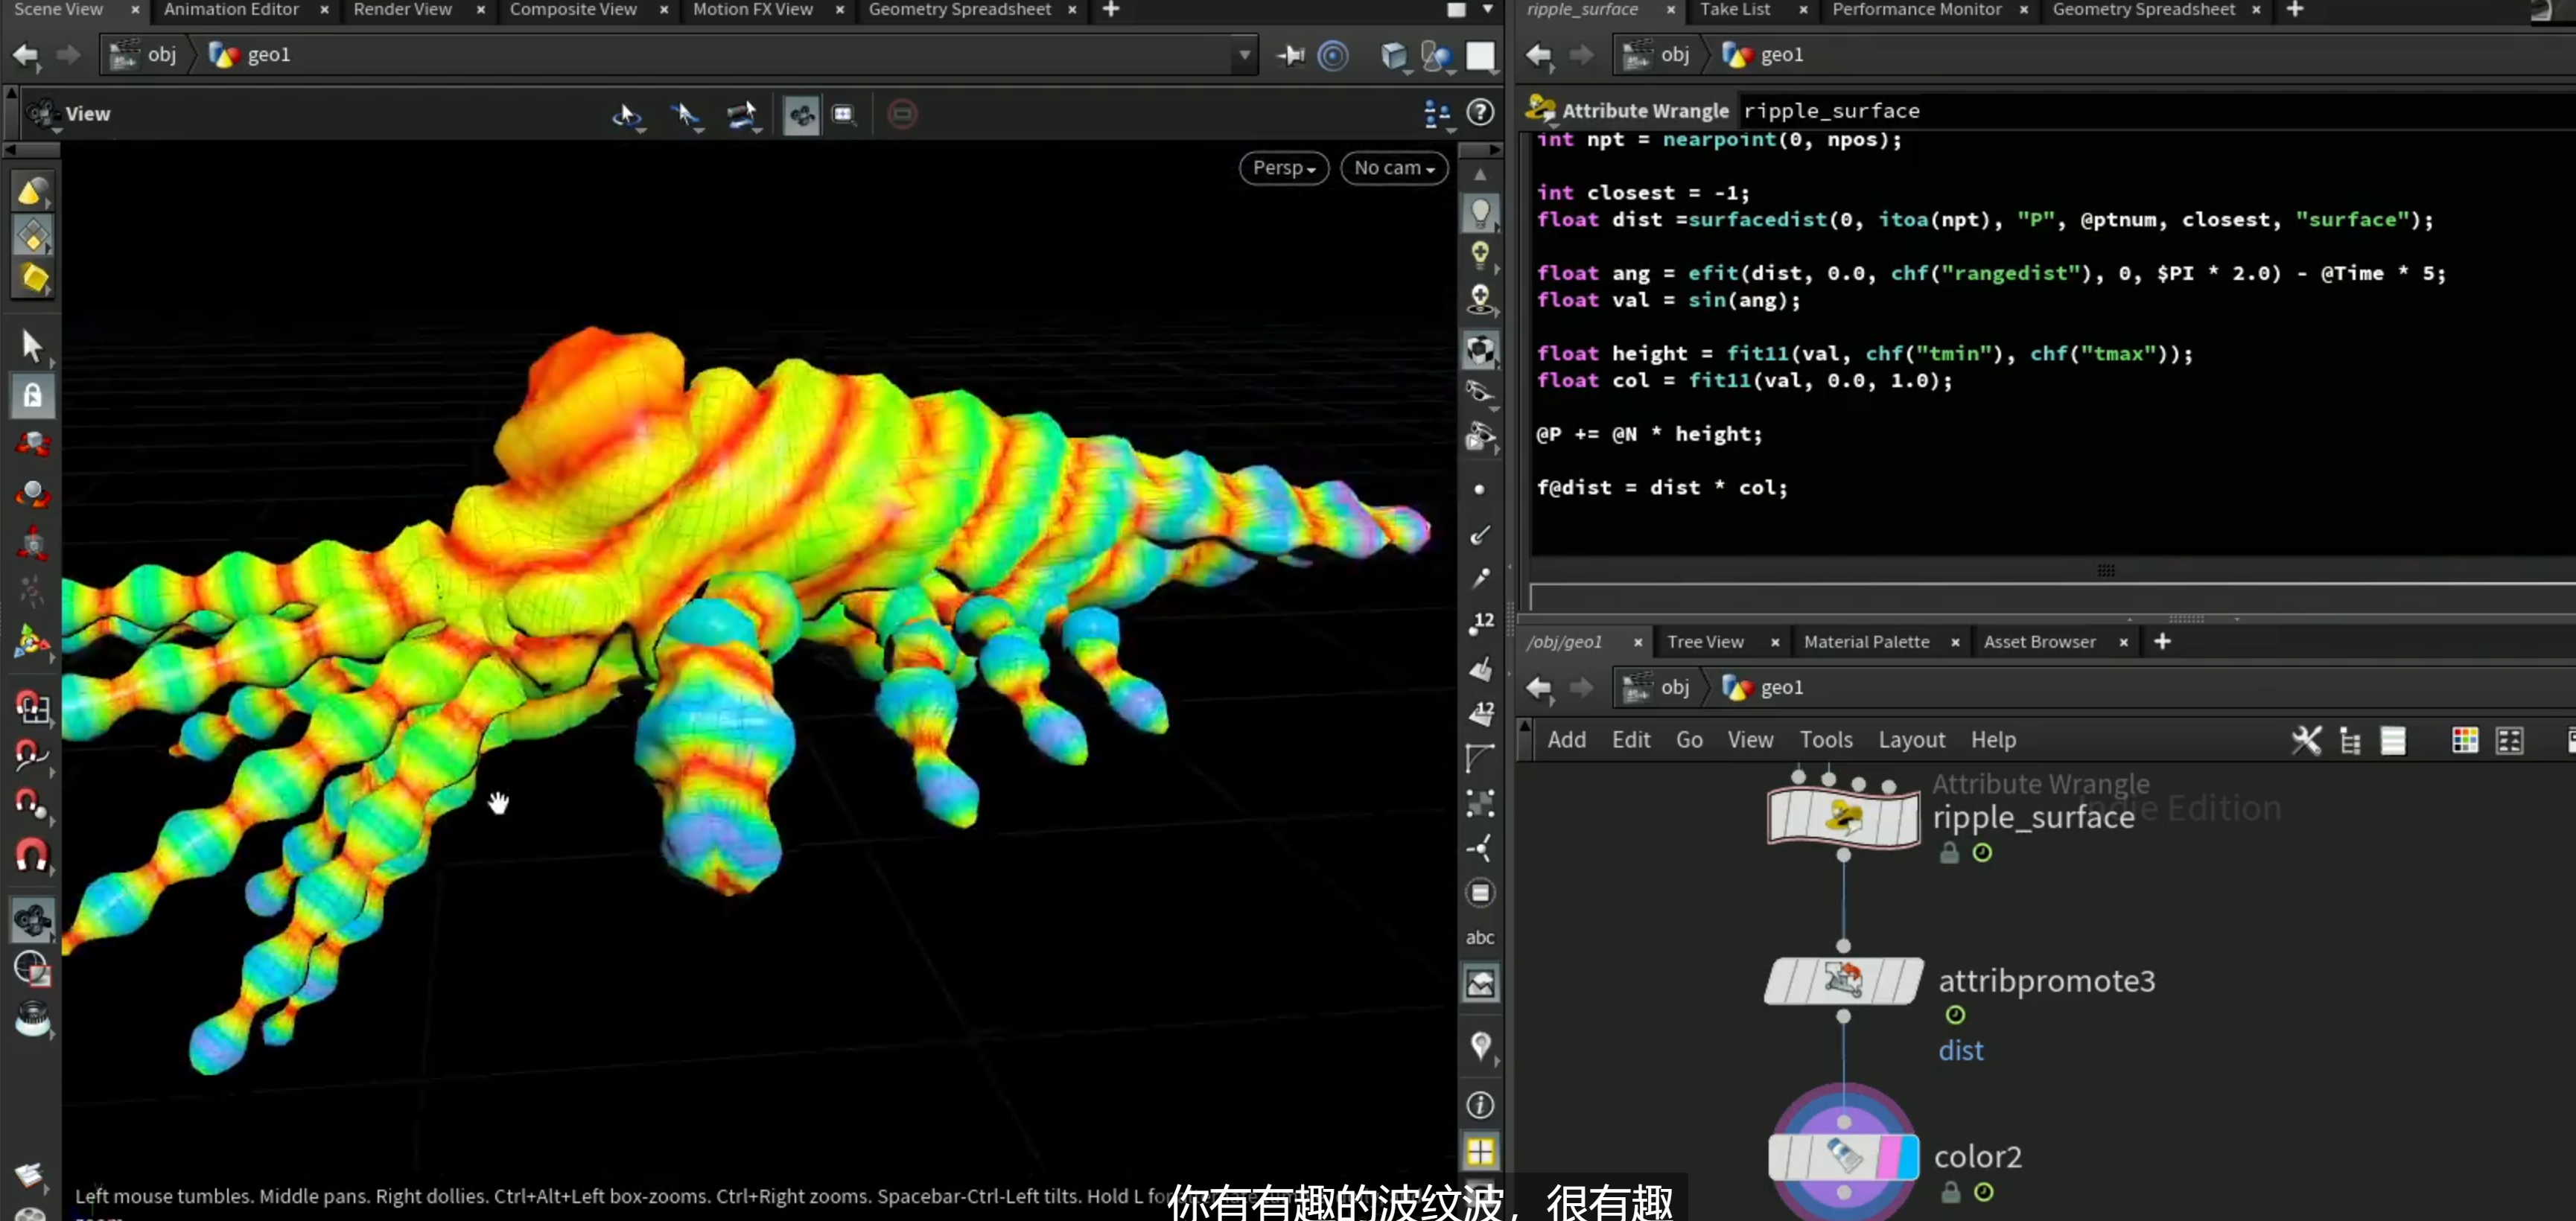
Task: Toggle the secure selection lock icon
Action: pyautogui.click(x=32, y=396)
